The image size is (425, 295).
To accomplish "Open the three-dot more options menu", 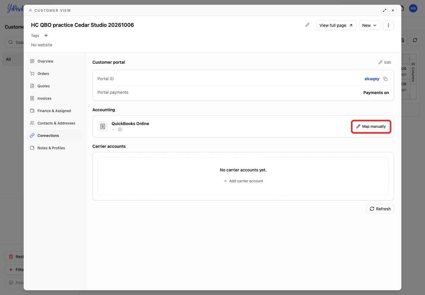I will [x=388, y=25].
